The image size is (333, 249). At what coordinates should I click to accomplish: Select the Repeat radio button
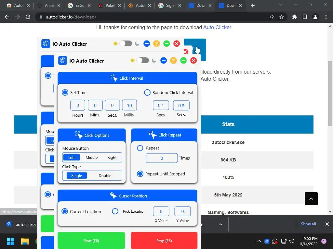[140, 148]
